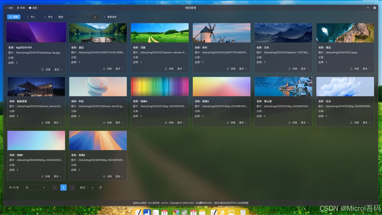This screenshot has width=382, height=215.
Task: Open 详情 for 海边 wallpaper
Action: pyautogui.click(x=355, y=69)
